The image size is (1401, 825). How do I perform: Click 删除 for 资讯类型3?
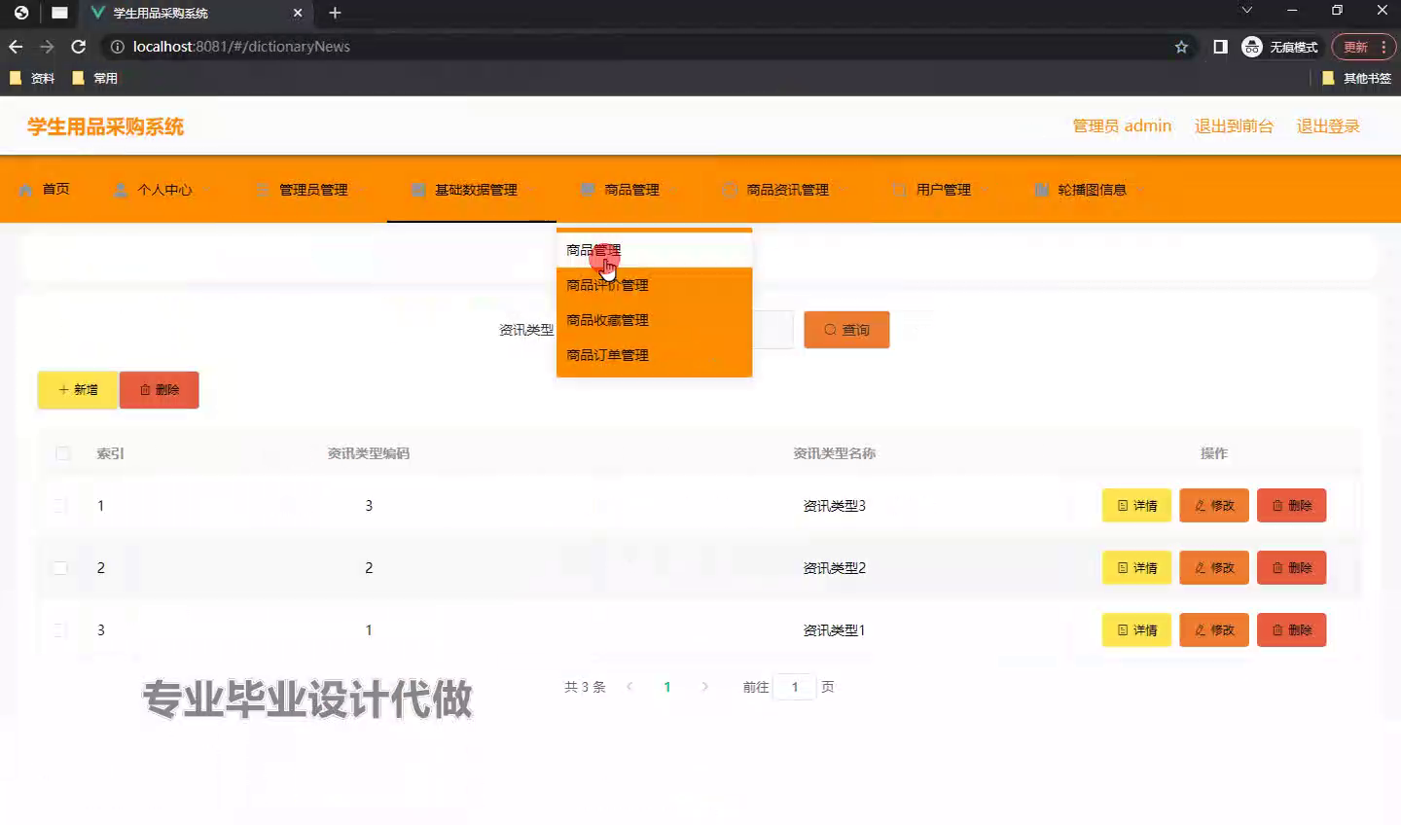[1292, 506]
